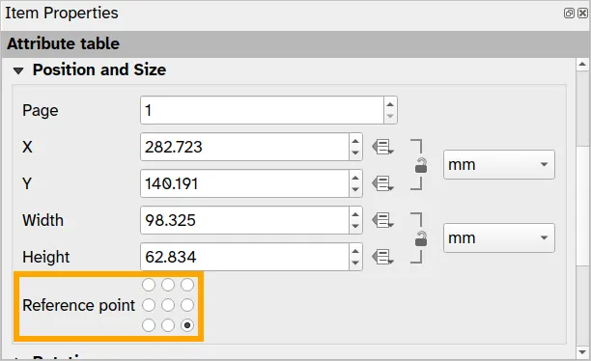
Task: Open the position units mm dropdown
Action: point(498,165)
